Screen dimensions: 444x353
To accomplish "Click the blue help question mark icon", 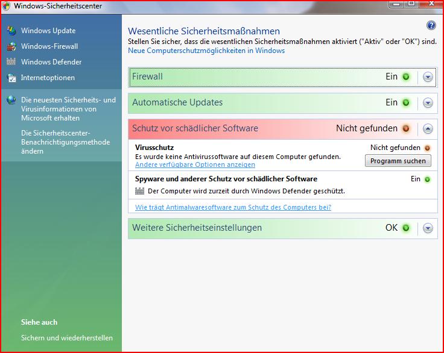I will point(431,25).
